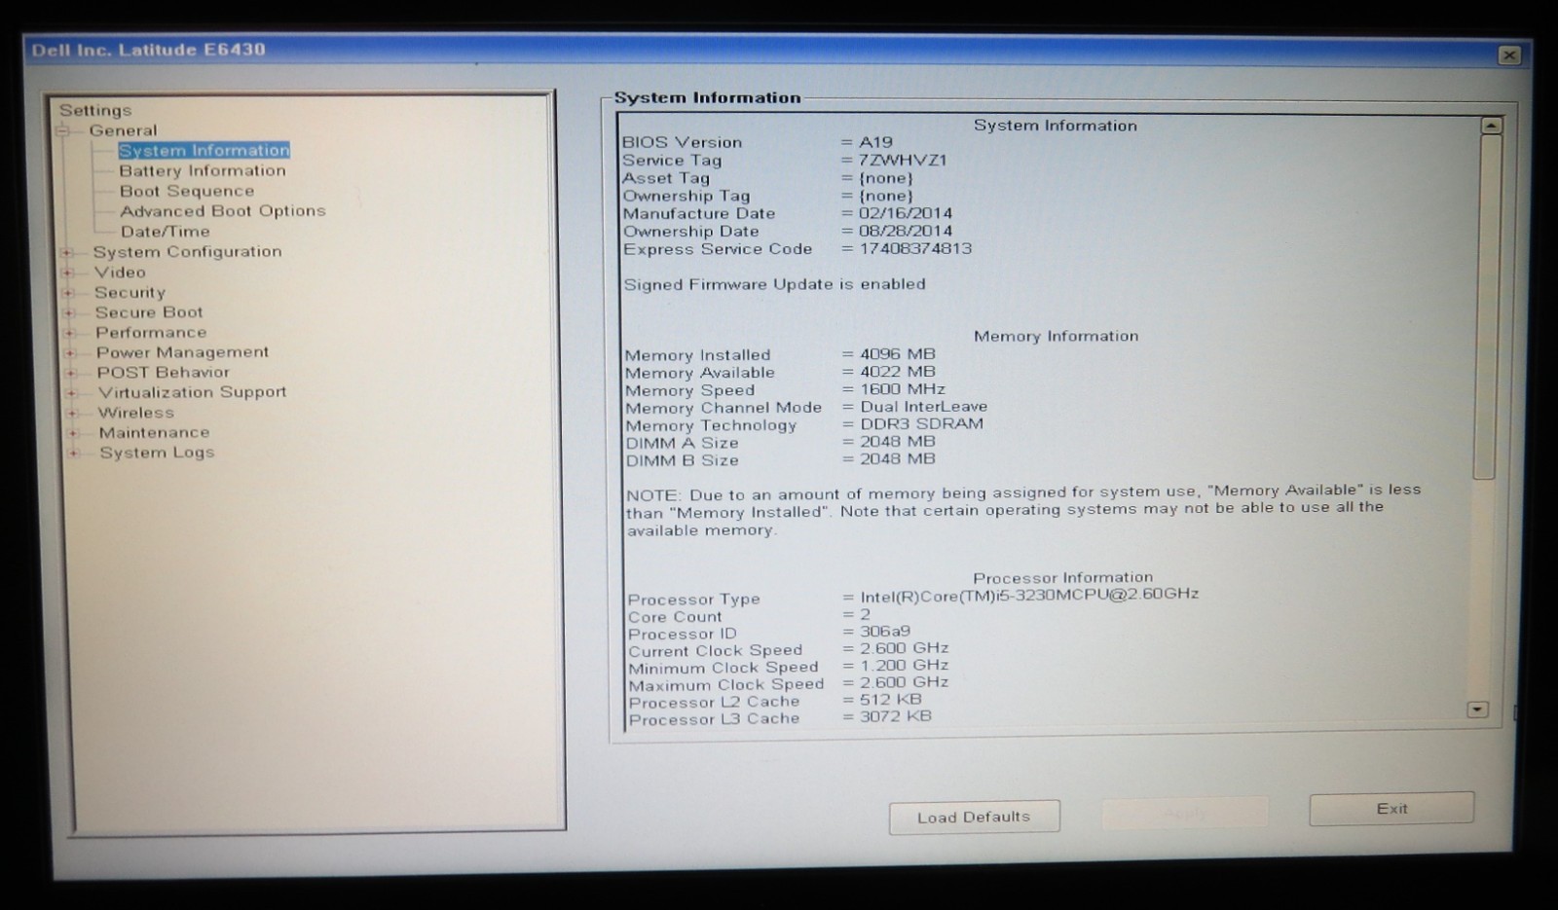The height and width of the screenshot is (910, 1558).
Task: Click Manufacture Date value 02/16/2014
Action: 906,213
